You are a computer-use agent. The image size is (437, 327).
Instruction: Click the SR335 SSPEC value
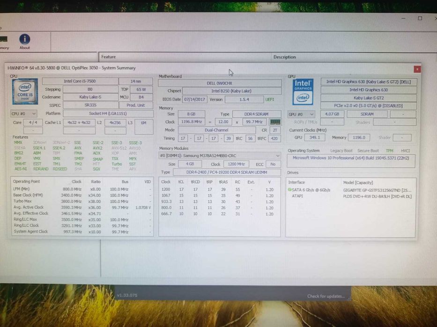click(90, 105)
